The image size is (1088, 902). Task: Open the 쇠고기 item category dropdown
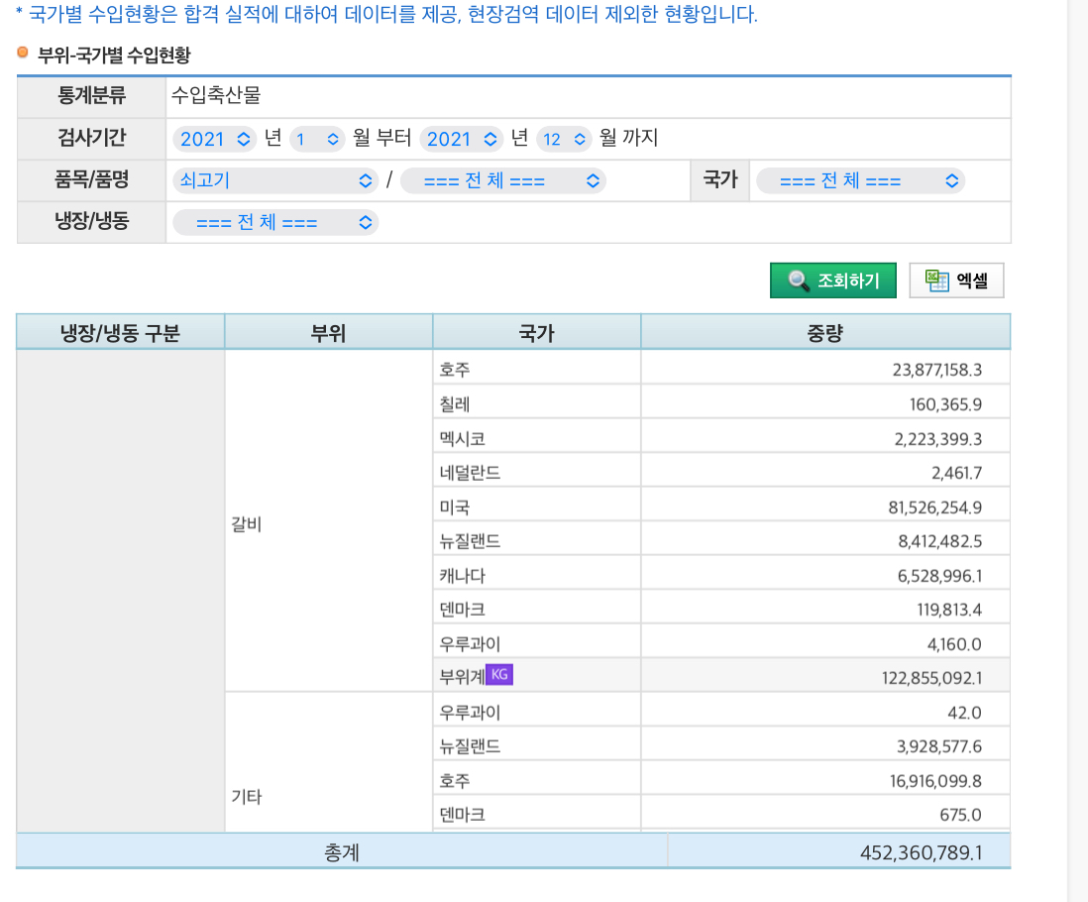click(275, 180)
